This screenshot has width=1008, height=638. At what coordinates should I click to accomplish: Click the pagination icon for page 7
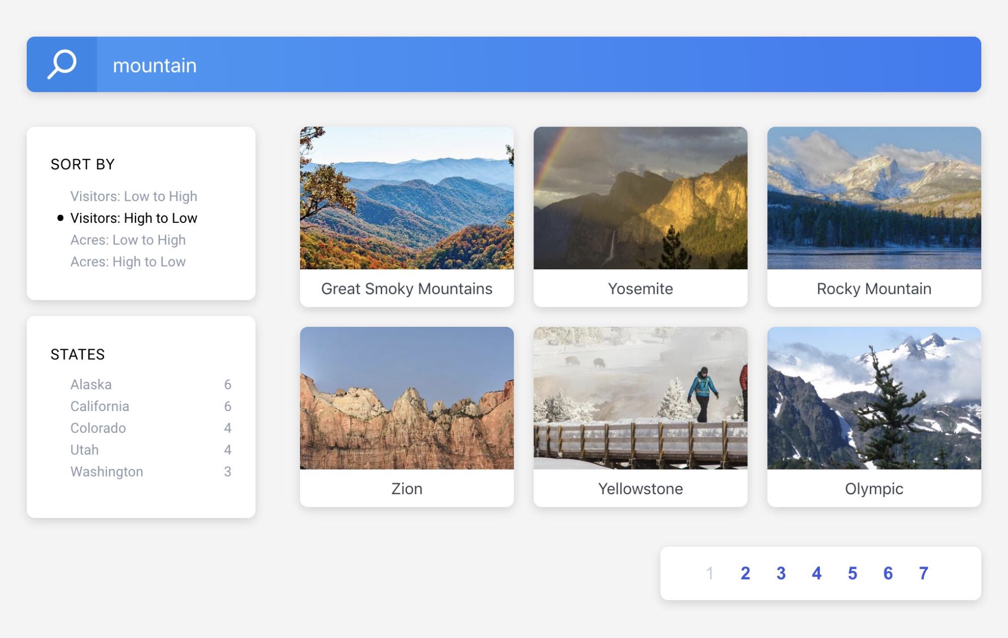click(923, 572)
